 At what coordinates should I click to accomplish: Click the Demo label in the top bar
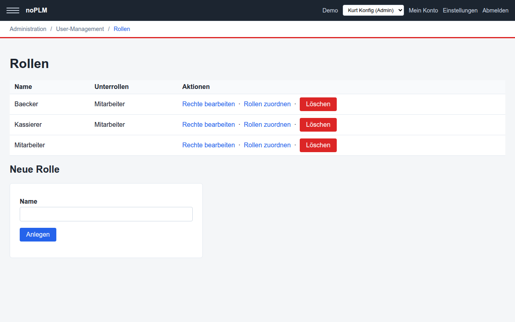[330, 10]
